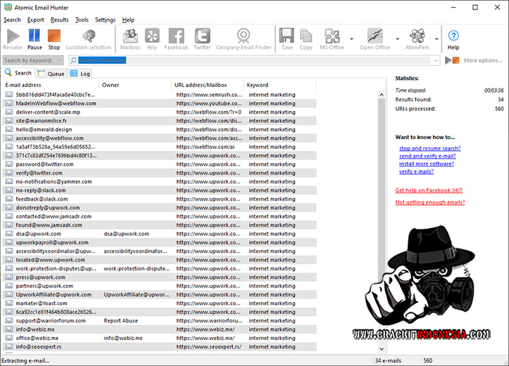Screen dimensions: 509x366
Task: Open the Location selection tool
Action: tap(89, 38)
